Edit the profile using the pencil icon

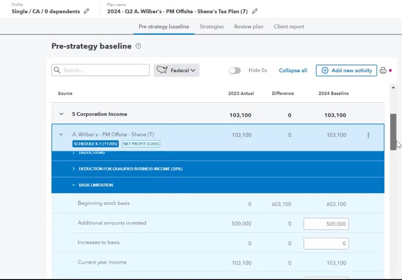pyautogui.click(x=87, y=11)
